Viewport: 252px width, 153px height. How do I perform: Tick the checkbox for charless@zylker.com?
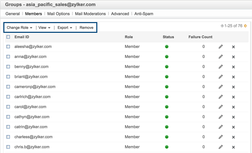pyautogui.click(x=8, y=137)
